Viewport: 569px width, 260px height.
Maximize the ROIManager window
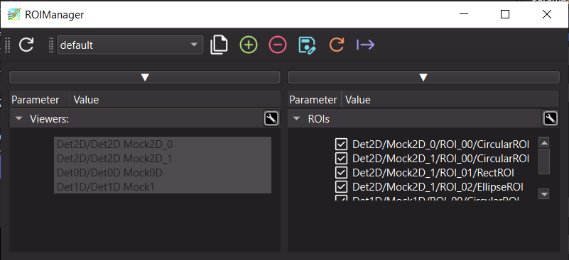pos(505,14)
